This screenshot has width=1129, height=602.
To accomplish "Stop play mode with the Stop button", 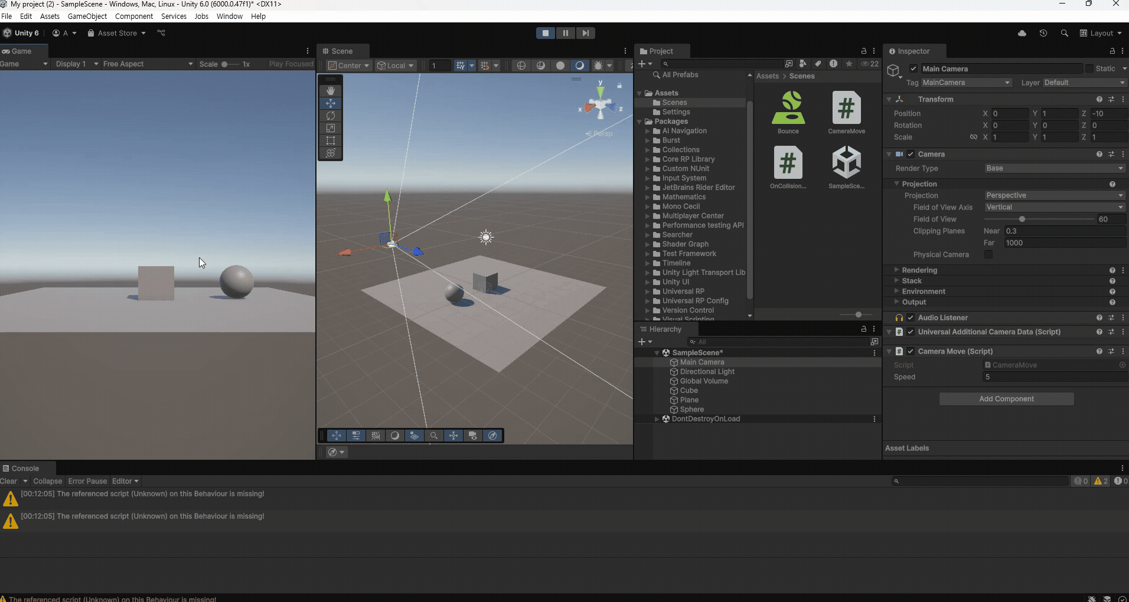I will pos(546,33).
